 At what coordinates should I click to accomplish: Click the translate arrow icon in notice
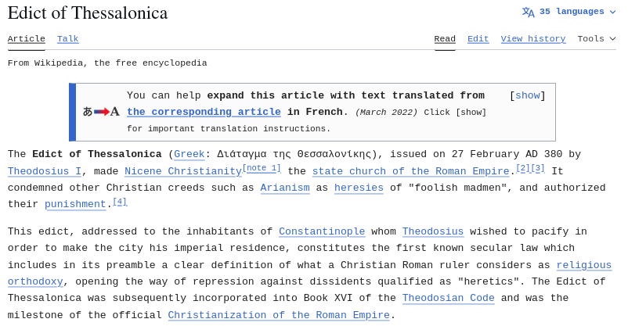point(101,112)
